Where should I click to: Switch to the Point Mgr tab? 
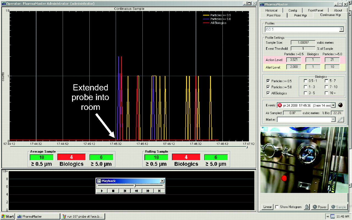[x=300, y=15]
